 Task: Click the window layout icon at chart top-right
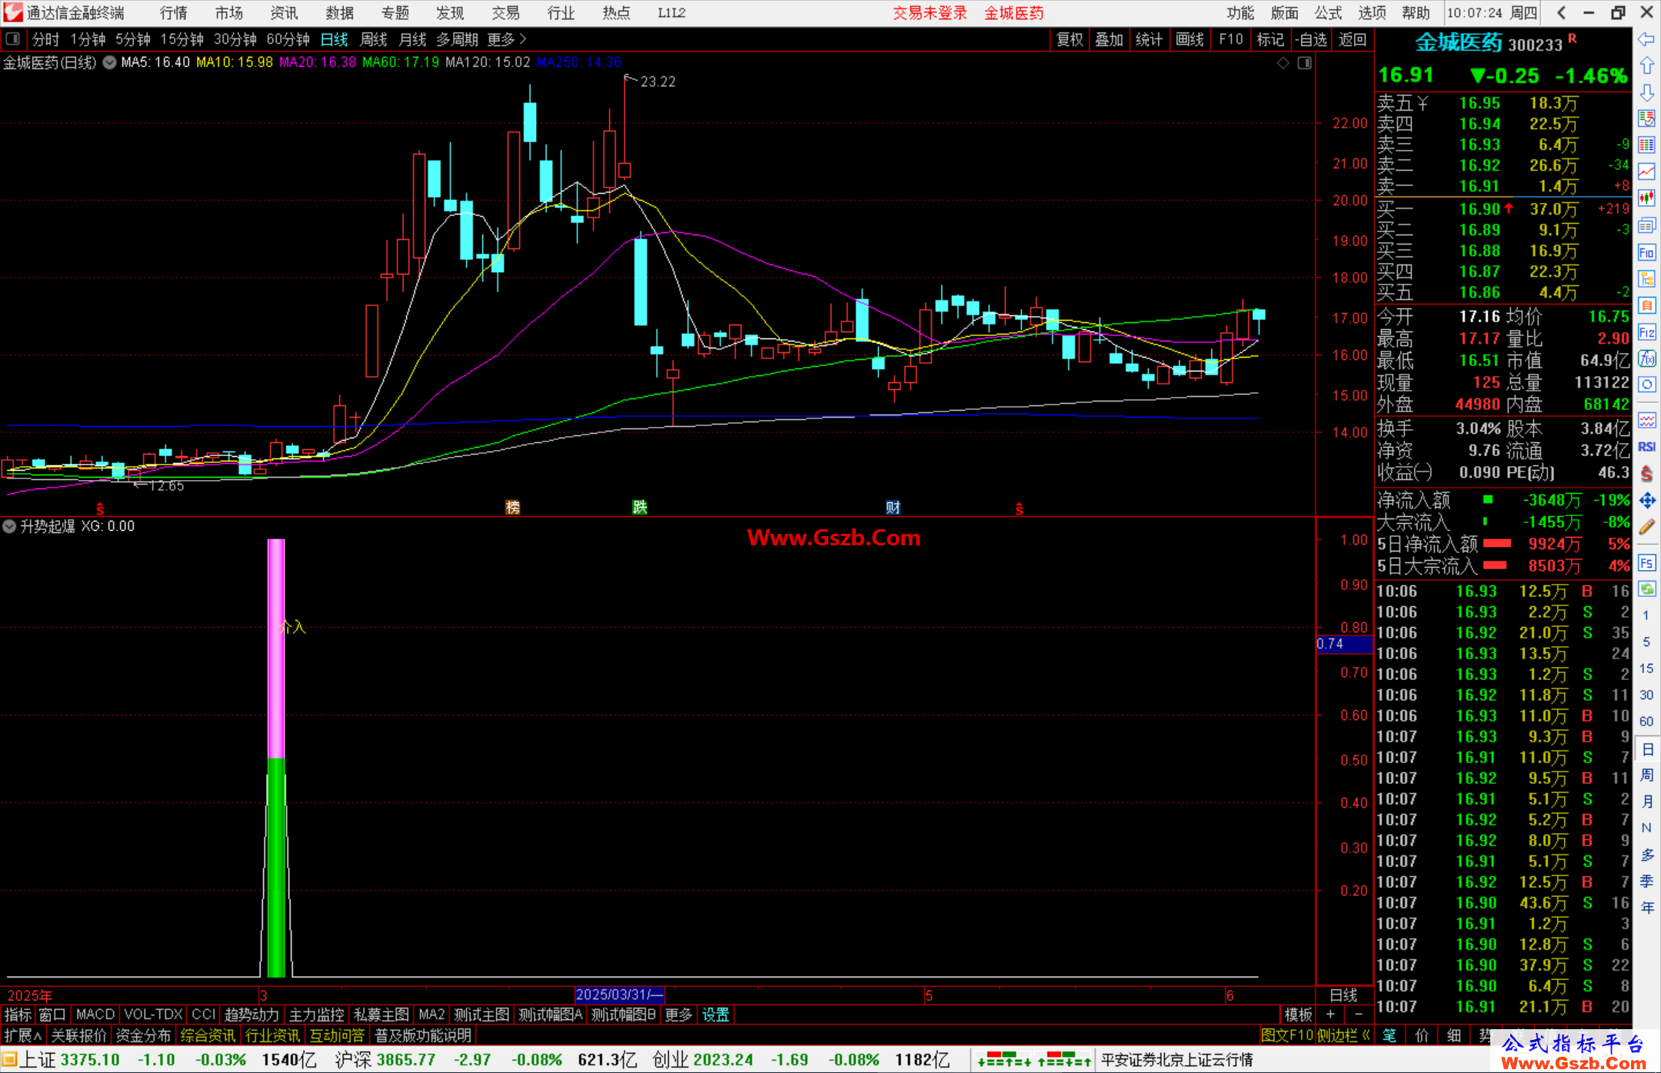pyautogui.click(x=1304, y=63)
